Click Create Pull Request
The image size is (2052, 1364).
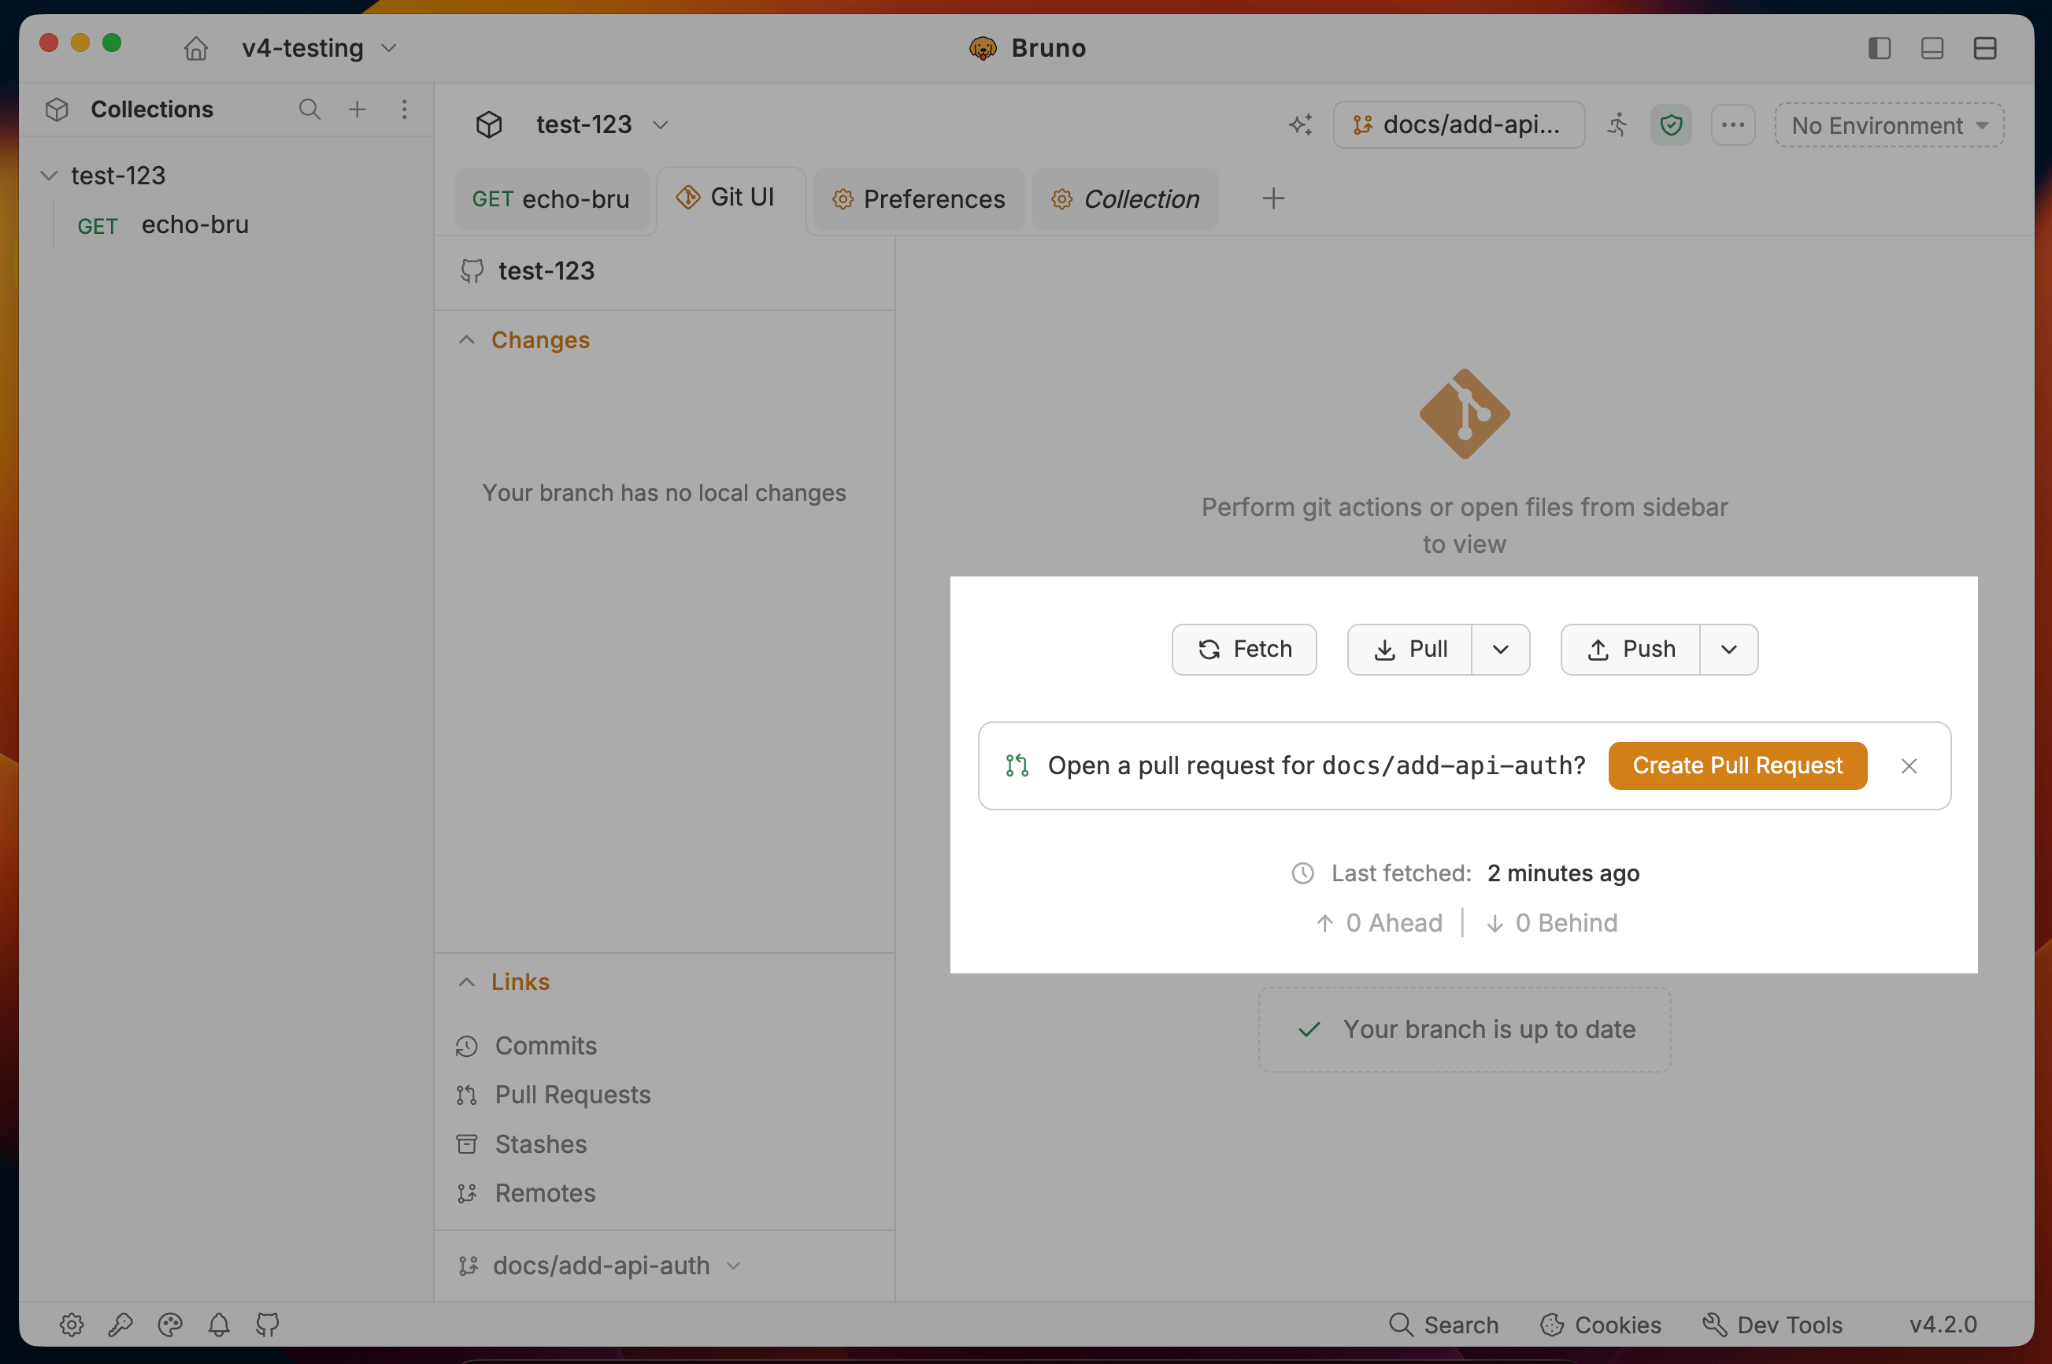tap(1737, 765)
